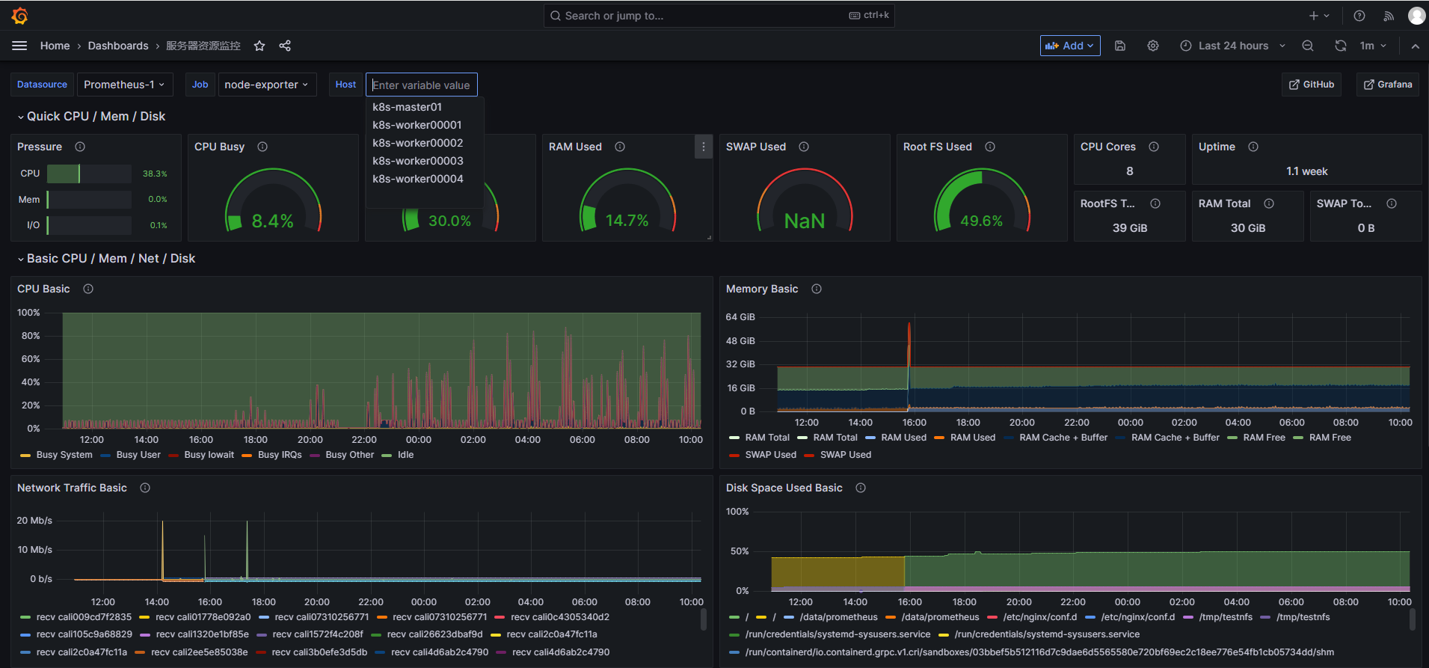1429x668 pixels.
Task: Open the Add panel dropdown
Action: [x=1070, y=46]
